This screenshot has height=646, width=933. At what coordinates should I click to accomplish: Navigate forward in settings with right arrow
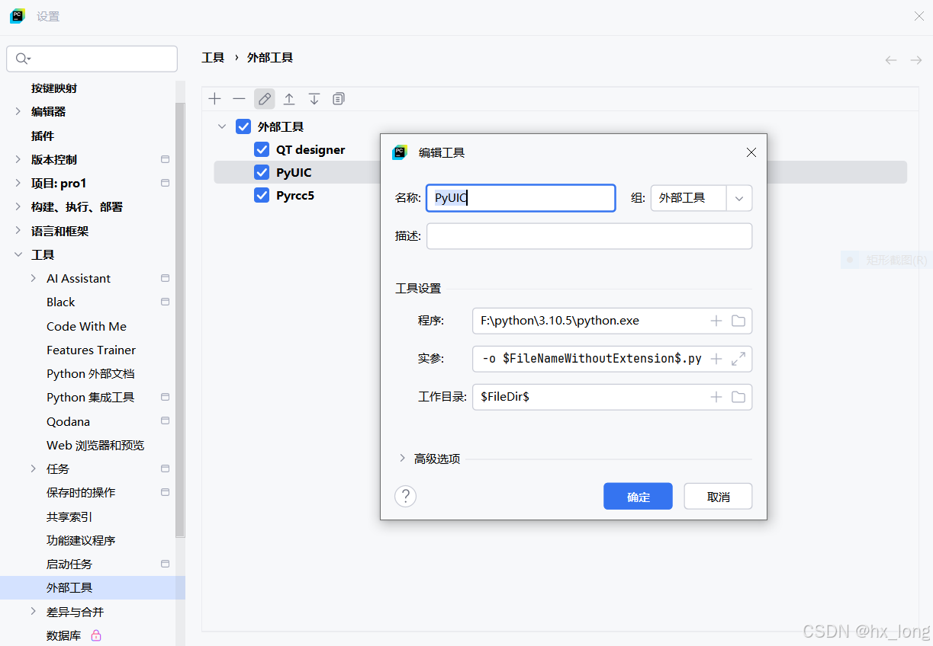coord(916,59)
